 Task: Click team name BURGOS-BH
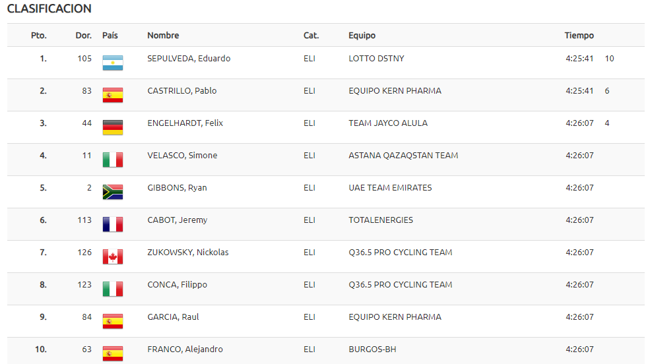372,349
